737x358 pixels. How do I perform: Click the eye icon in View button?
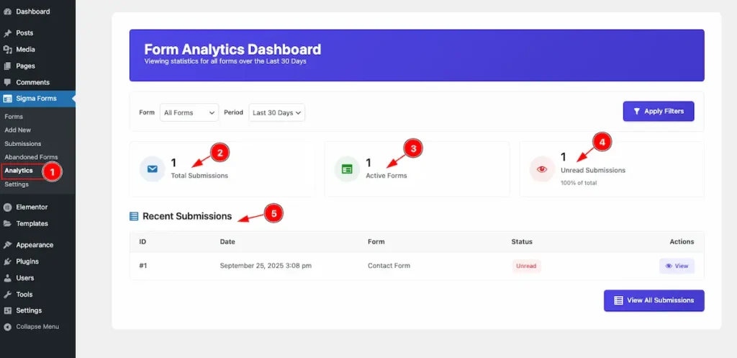pos(669,266)
